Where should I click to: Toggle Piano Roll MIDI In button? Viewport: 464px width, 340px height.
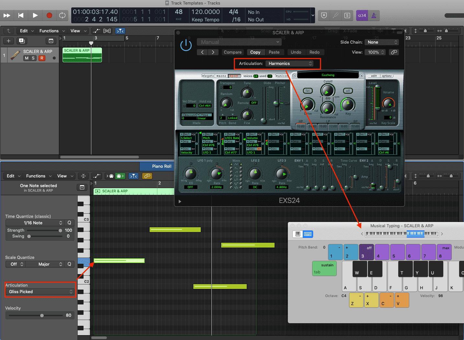click(x=110, y=176)
